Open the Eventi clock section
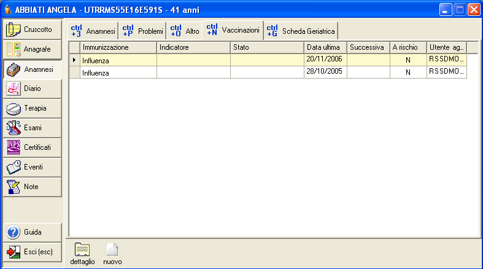483x269 pixels. [32, 167]
